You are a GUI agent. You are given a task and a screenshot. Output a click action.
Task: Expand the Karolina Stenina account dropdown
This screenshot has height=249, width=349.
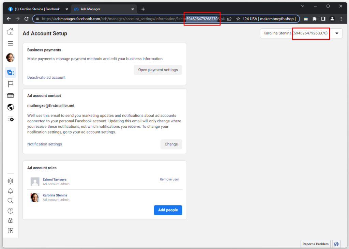(x=337, y=33)
